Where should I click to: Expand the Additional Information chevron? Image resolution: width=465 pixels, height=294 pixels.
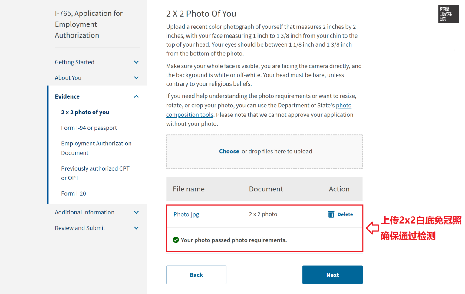136,213
